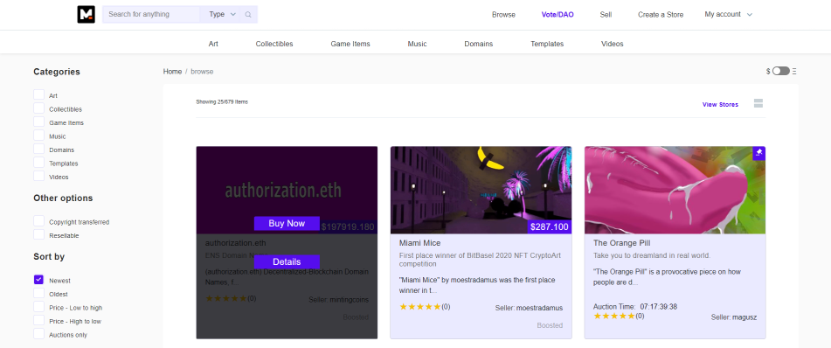Click the Ethereum symbol beside the toggle
The height and width of the screenshot is (348, 831).
pos(794,71)
